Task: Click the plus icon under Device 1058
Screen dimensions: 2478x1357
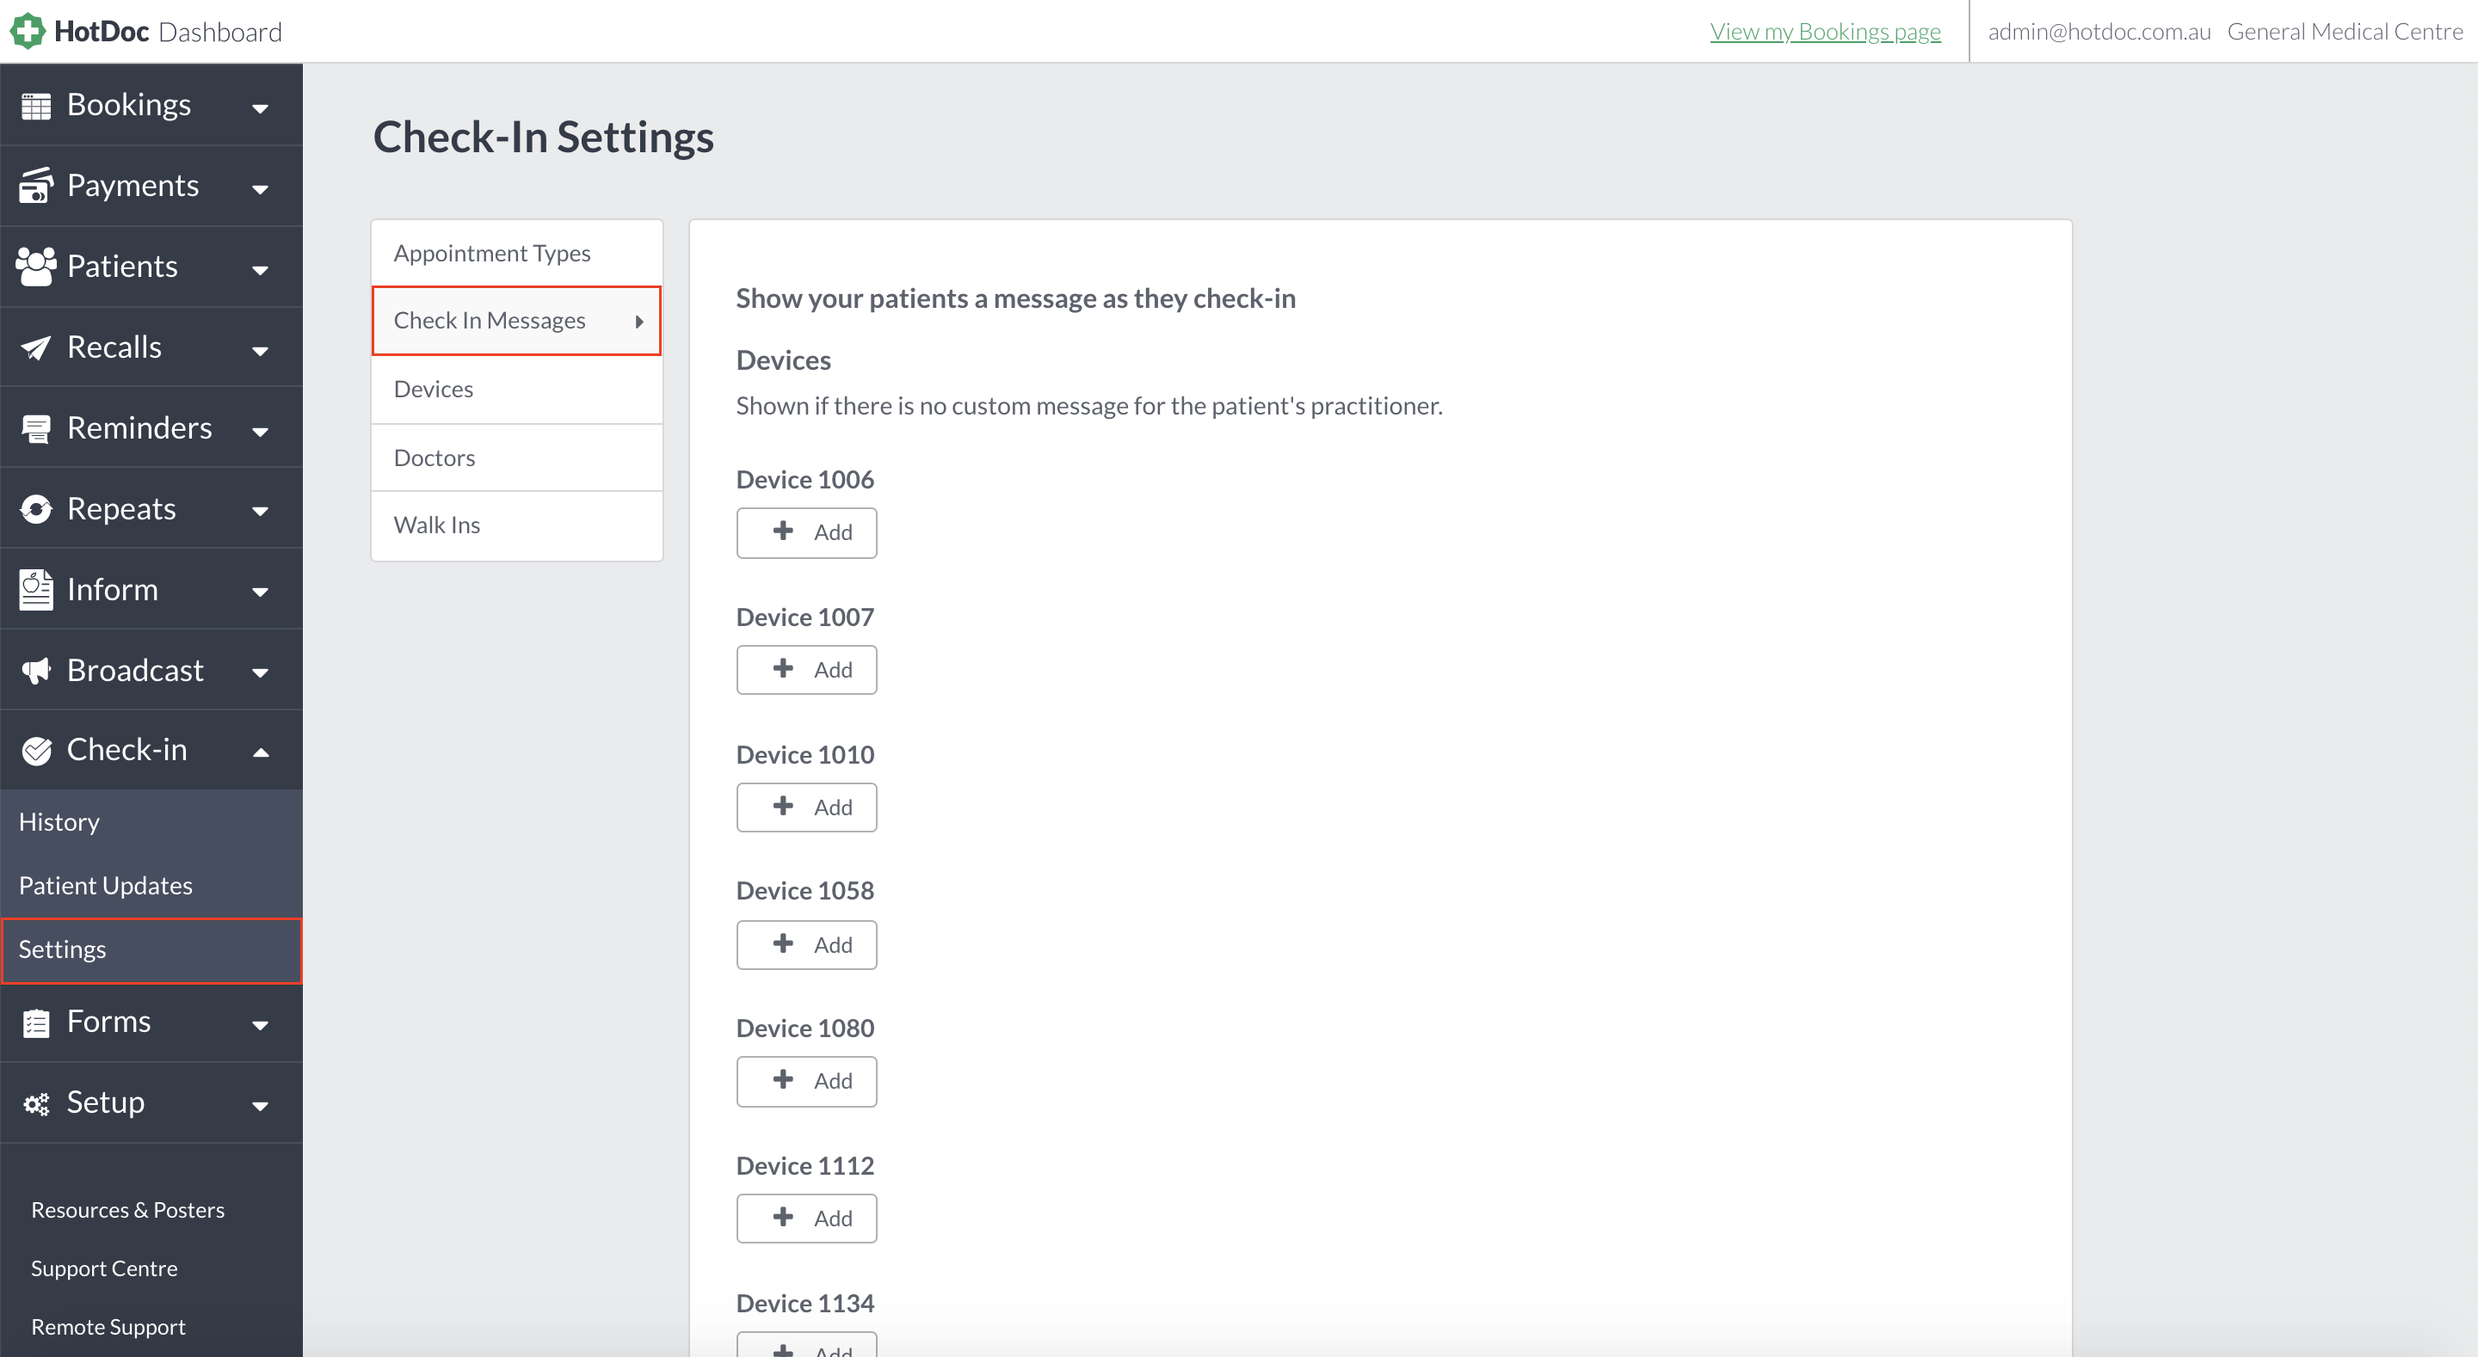Action: tap(783, 943)
